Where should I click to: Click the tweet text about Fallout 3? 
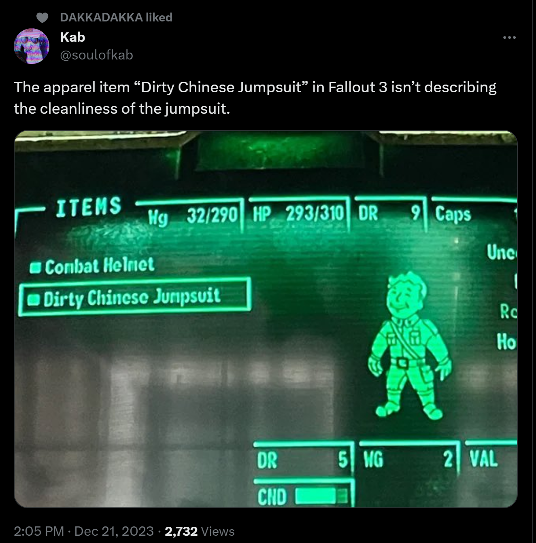(255, 98)
